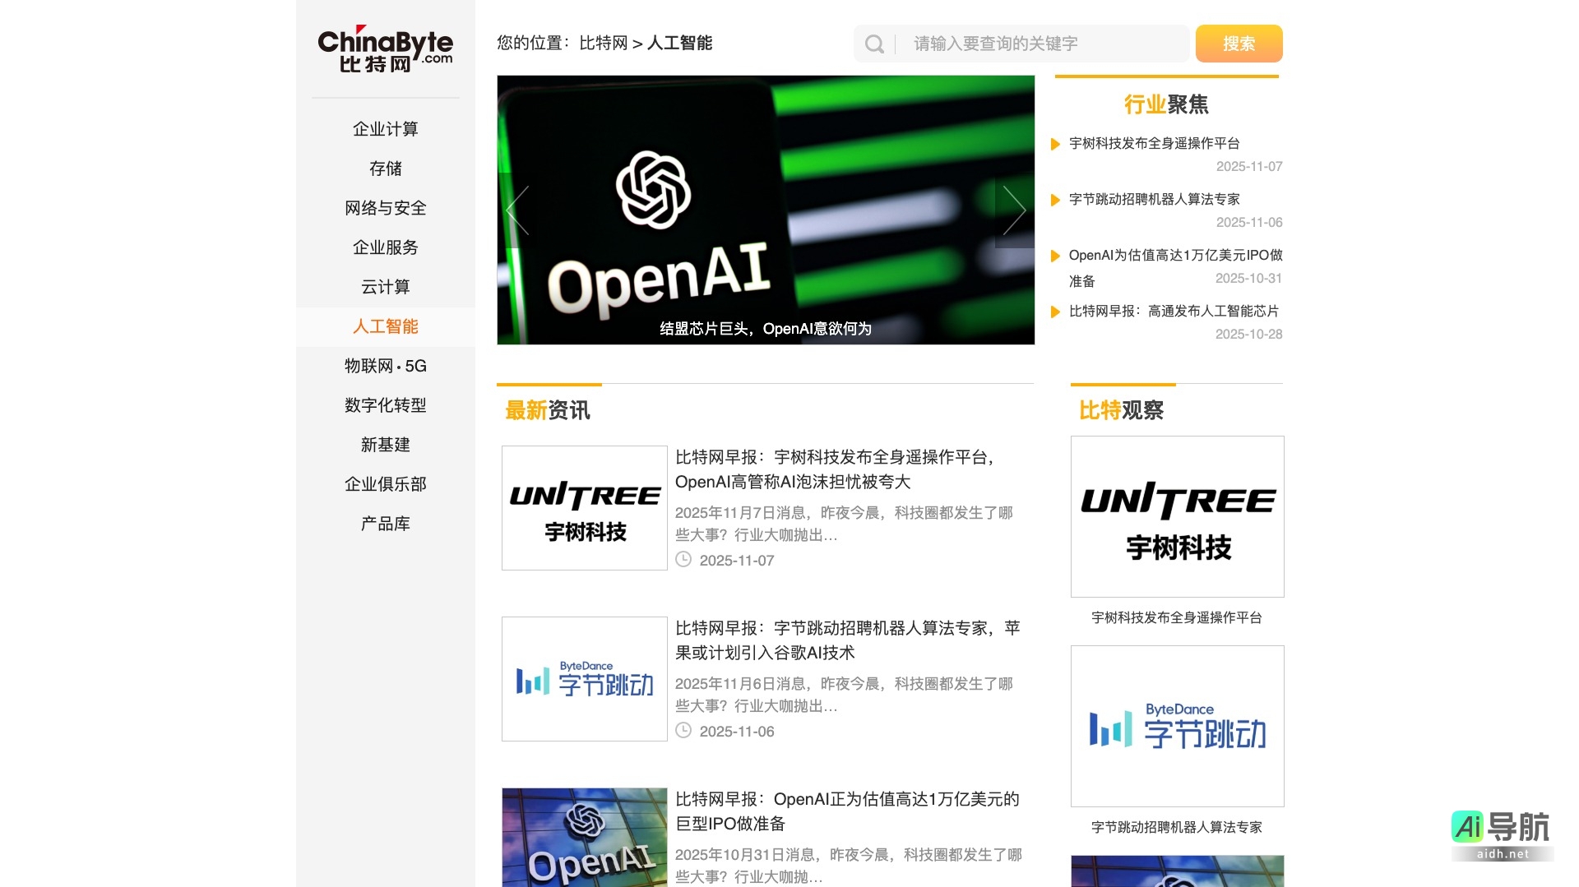This screenshot has height=887, width=1579.
Task: Open the Unitree thumbnail in 最新资讯
Action: pos(584,508)
